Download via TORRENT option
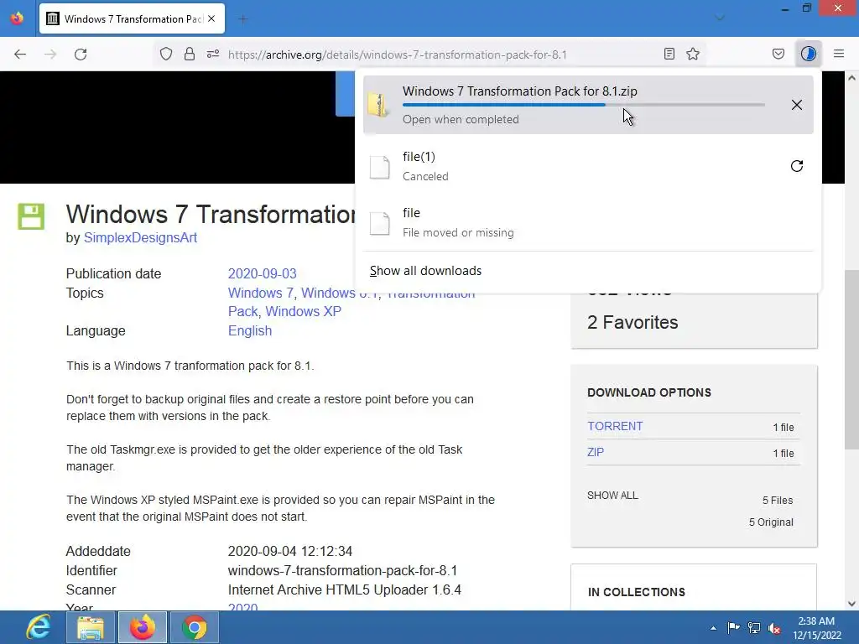Screen dimensions: 859x644 point(615,426)
